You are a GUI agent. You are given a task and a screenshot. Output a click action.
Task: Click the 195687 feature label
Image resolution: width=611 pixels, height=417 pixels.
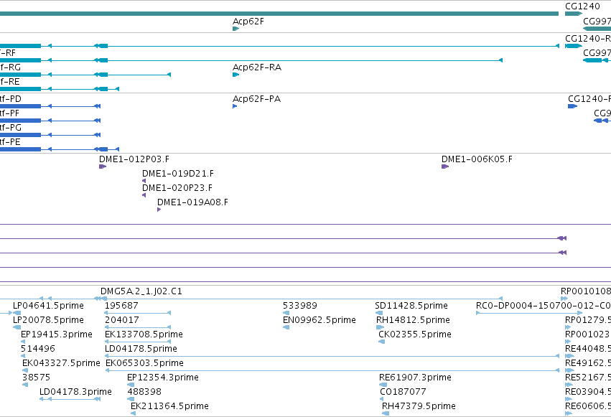[x=121, y=306]
